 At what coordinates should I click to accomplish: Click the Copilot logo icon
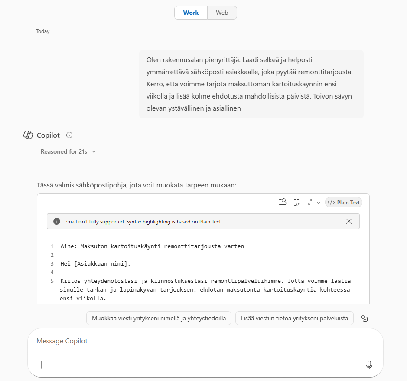pos(28,135)
